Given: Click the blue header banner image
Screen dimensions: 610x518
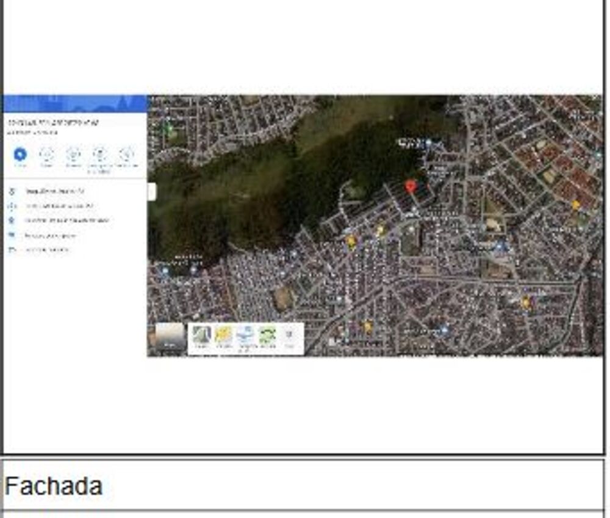Looking at the screenshot, I should click(75, 103).
